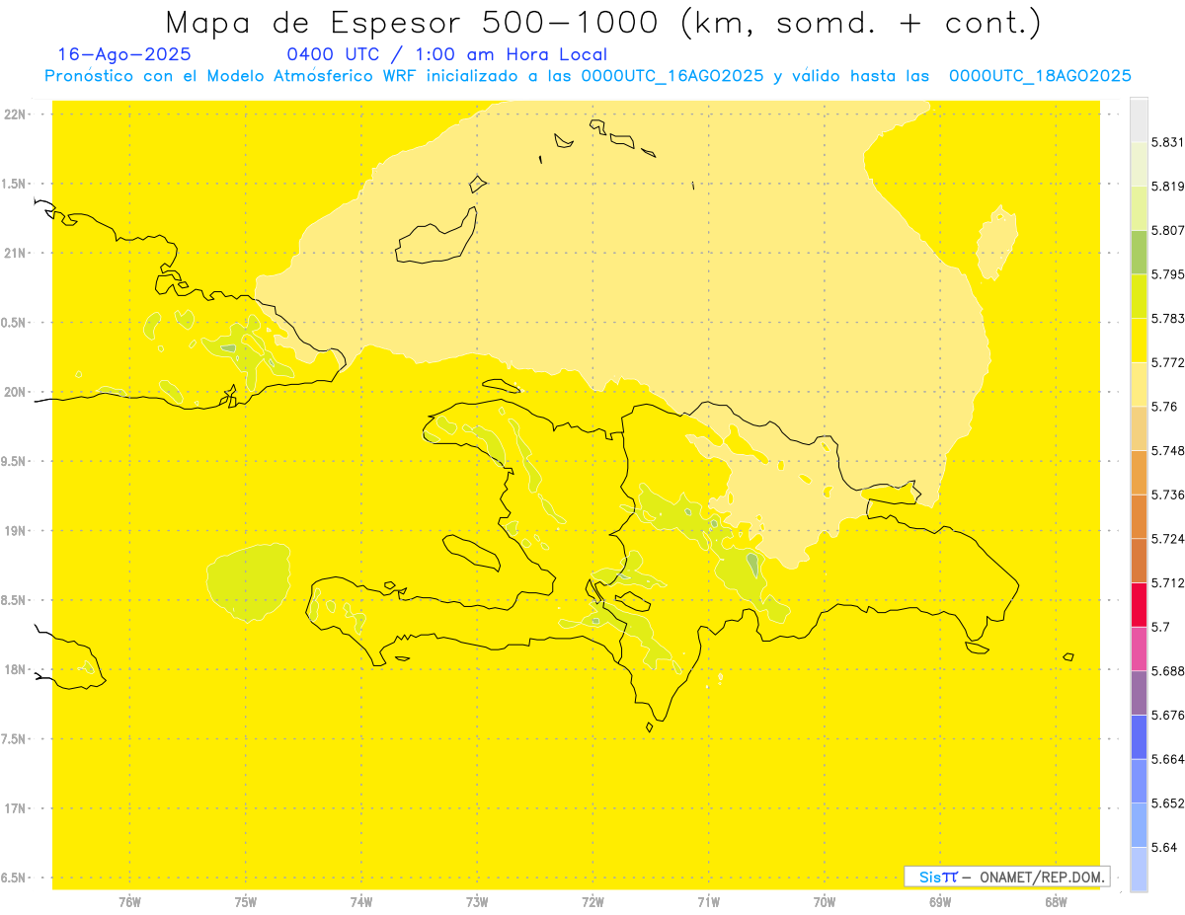Click the colorbar value '5.712'
This screenshot has height=915, width=1185.
tap(1167, 582)
